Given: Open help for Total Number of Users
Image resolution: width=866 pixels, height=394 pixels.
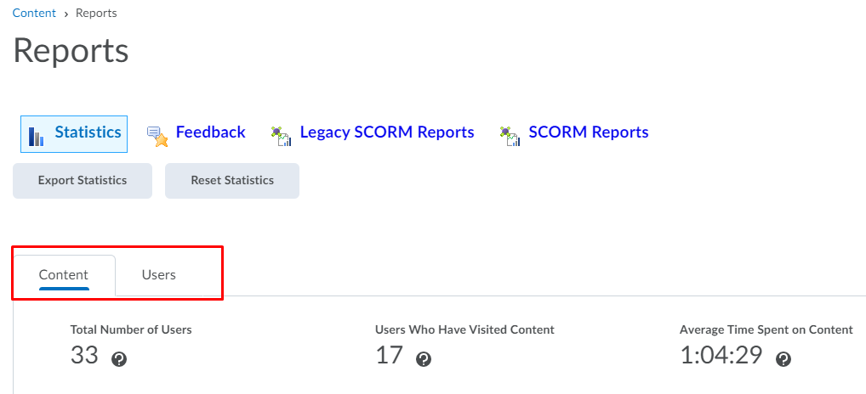Looking at the screenshot, I should (119, 359).
